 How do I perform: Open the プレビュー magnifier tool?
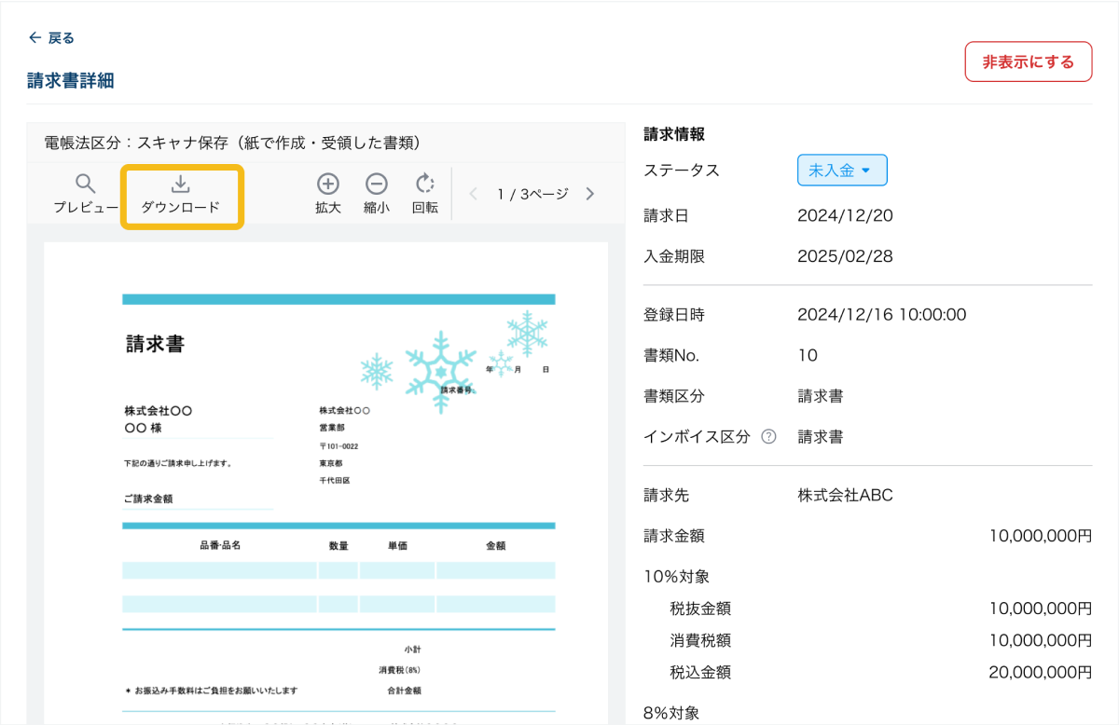[85, 194]
